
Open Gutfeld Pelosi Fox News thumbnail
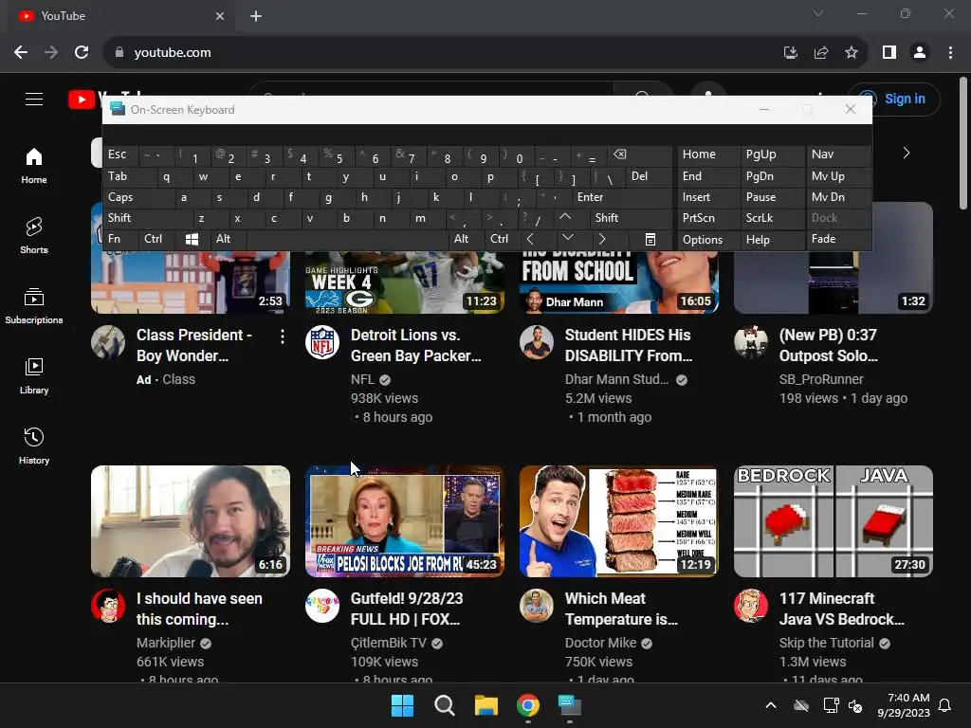pos(405,521)
